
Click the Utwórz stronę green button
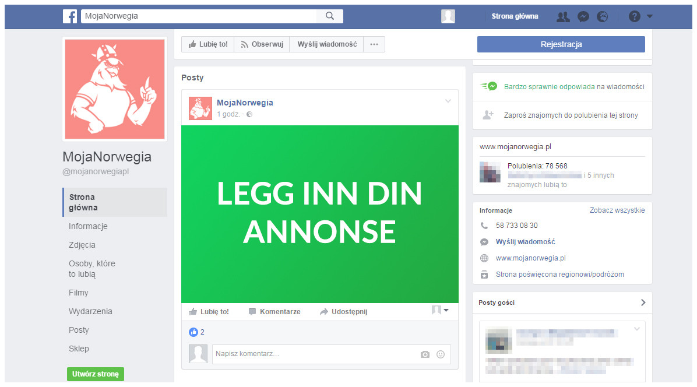[96, 374]
